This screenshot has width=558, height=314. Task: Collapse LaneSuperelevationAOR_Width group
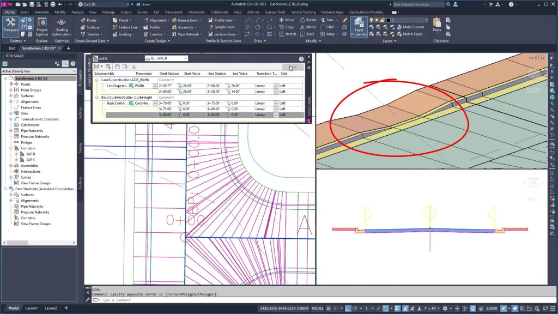[97, 80]
